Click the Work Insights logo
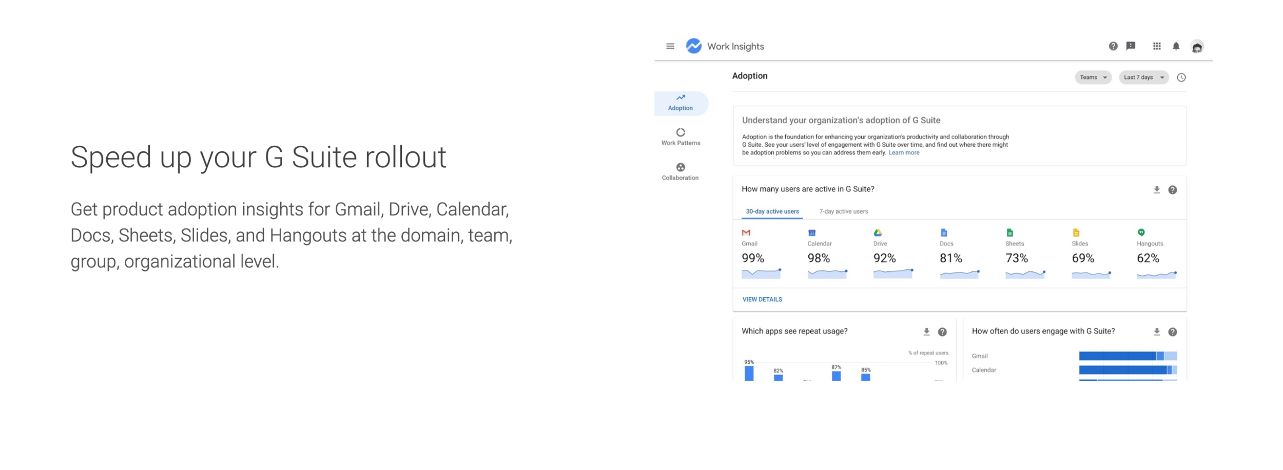The width and height of the screenshot is (1283, 470). pos(693,46)
